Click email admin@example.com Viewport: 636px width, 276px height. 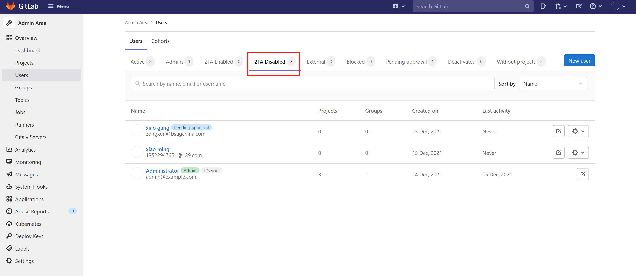click(171, 177)
